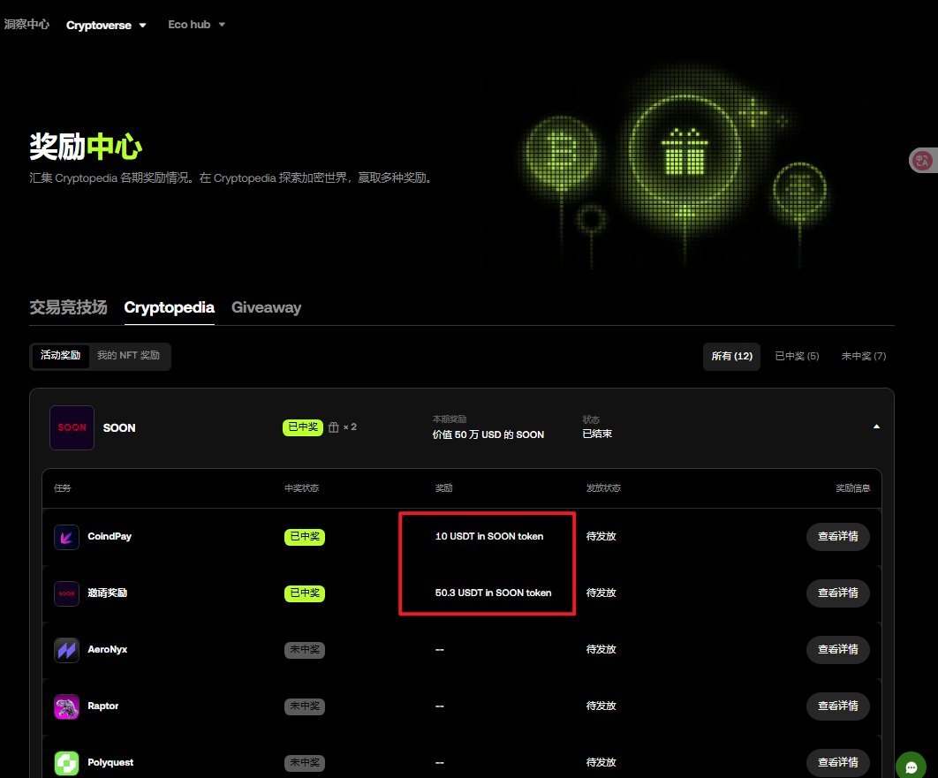Click AeroNyx's 未中奖 status badge
The height and width of the screenshot is (778, 938).
point(305,649)
